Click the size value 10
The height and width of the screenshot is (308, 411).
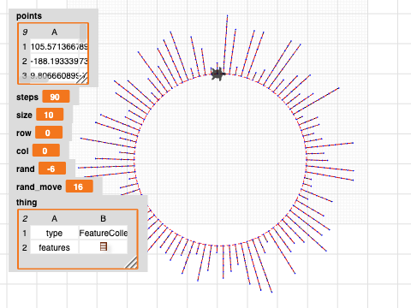[x=50, y=115]
